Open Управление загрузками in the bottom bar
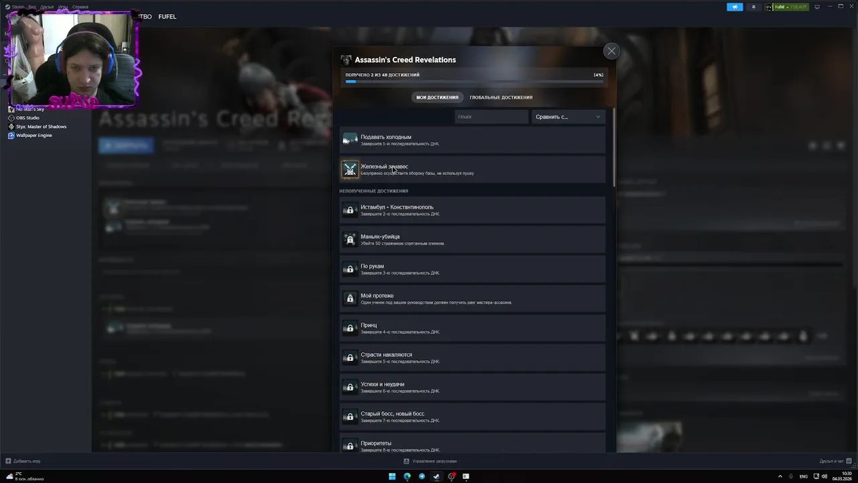The image size is (858, 483). click(x=430, y=461)
